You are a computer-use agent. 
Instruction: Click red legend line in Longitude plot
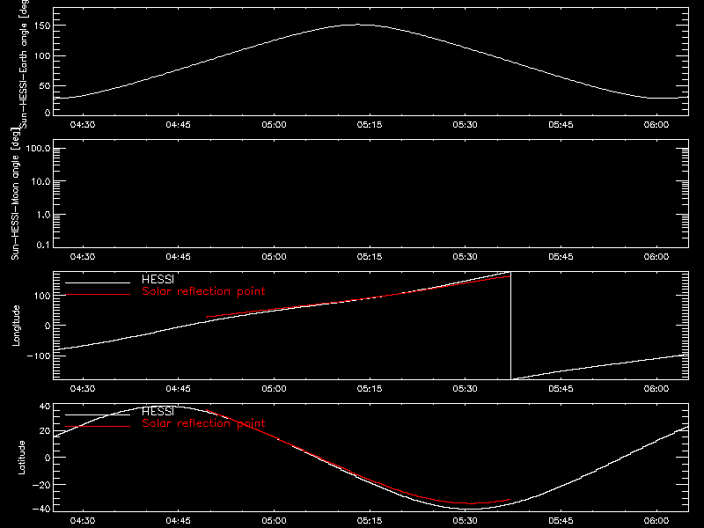coord(98,295)
